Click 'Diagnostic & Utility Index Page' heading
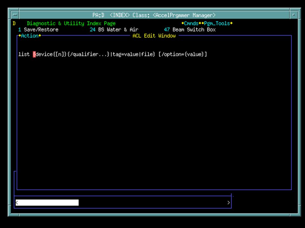The image size is (305, 228). click(71, 23)
